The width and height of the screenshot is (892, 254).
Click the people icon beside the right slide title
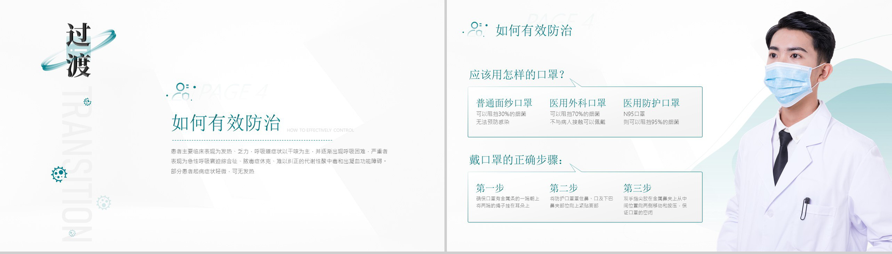point(475,29)
